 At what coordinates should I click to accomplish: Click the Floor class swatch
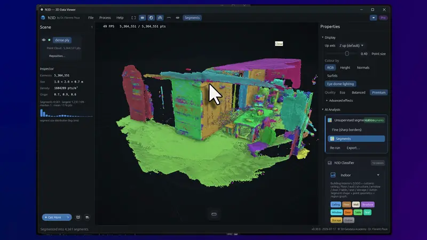[346, 205]
